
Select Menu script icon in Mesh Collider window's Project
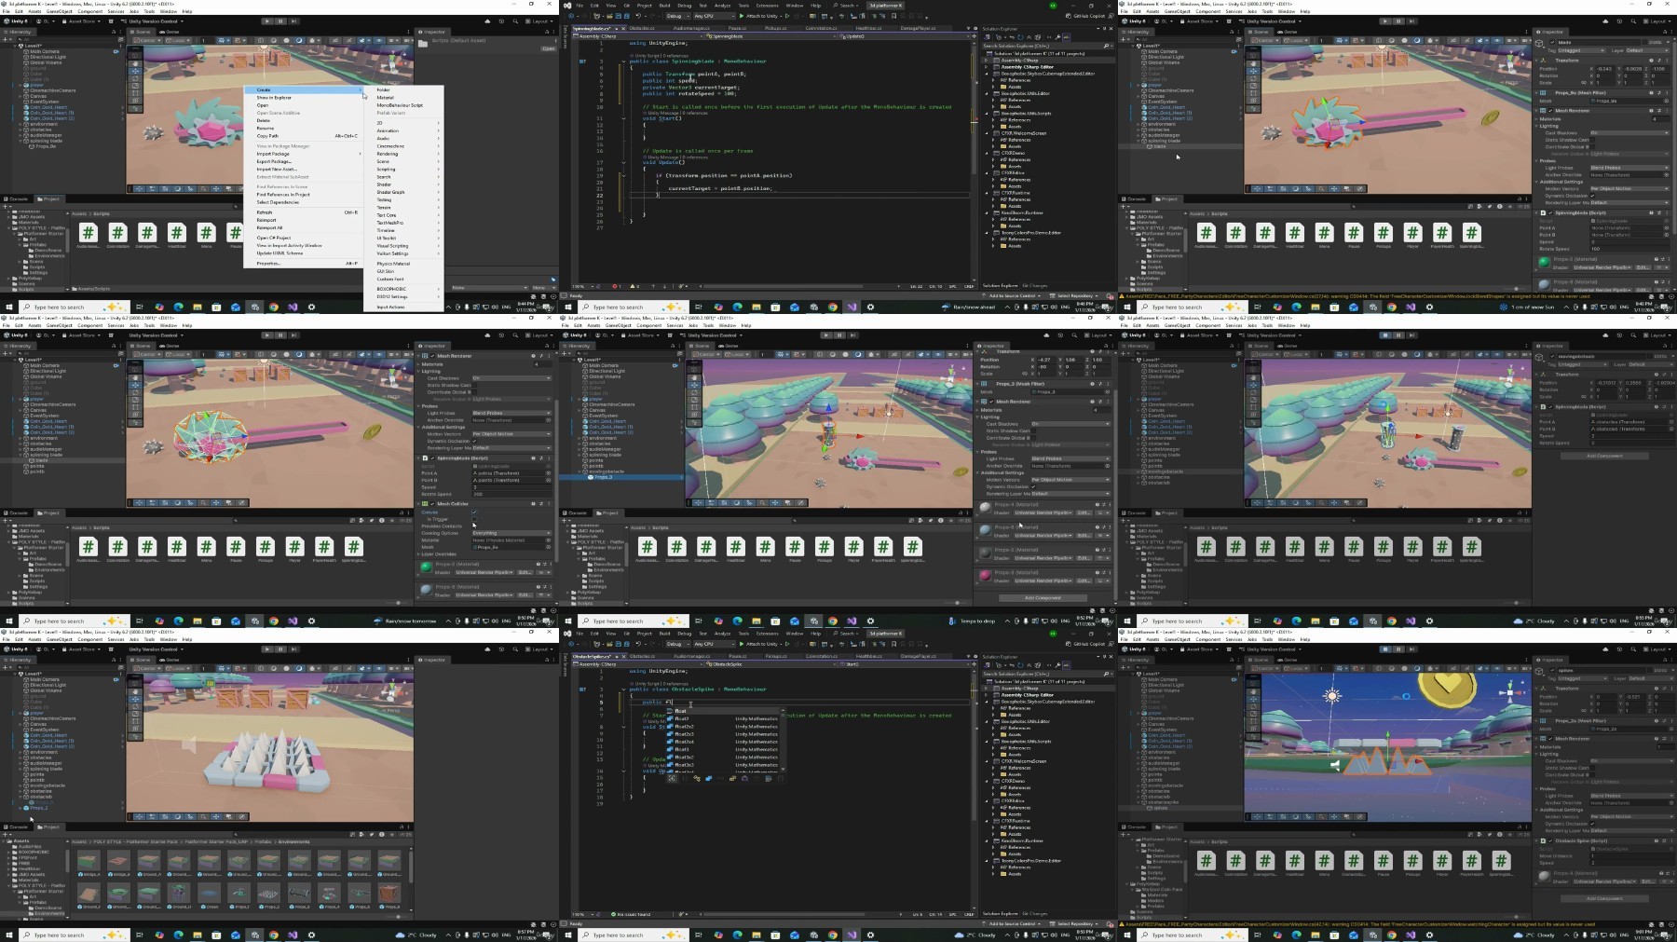click(207, 546)
